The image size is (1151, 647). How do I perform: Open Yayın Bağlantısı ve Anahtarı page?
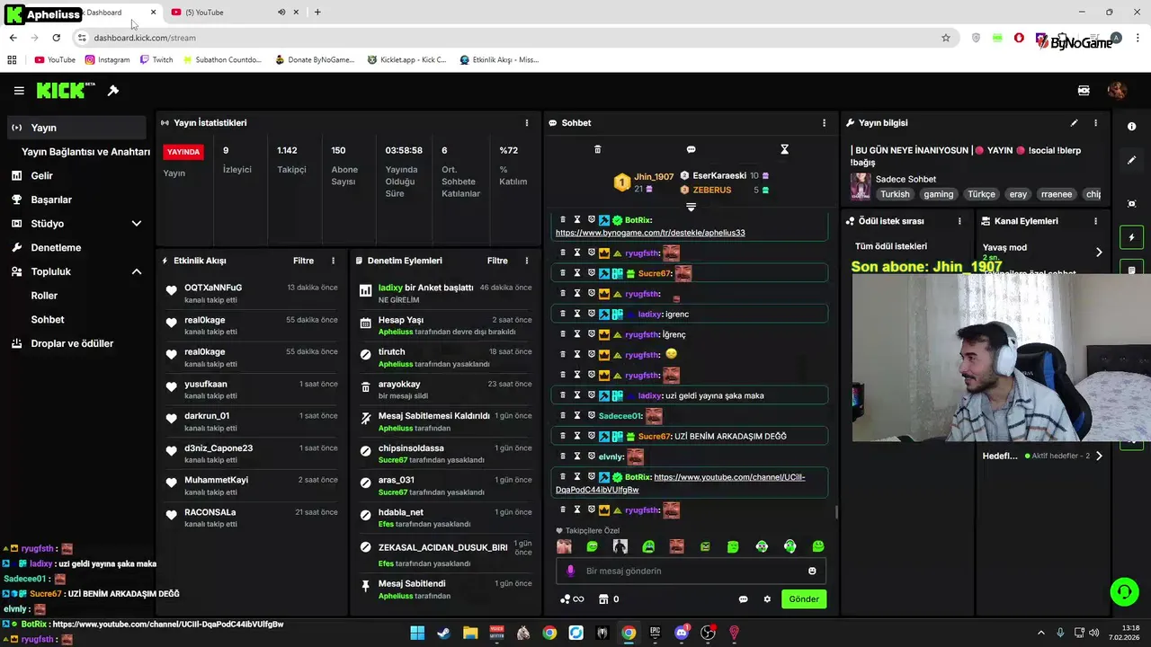tap(85, 152)
